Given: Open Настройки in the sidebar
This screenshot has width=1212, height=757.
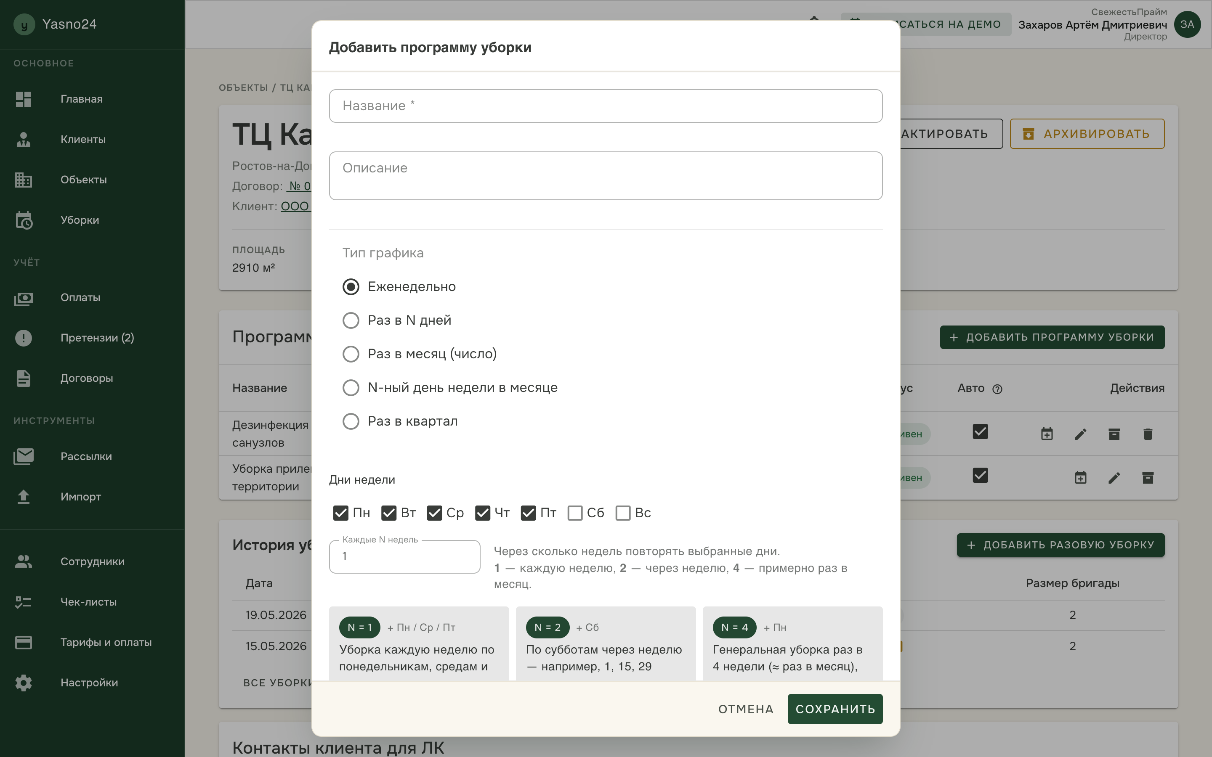Looking at the screenshot, I should (89, 683).
